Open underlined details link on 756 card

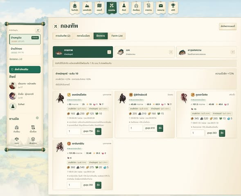pyautogui.click(x=75, y=100)
